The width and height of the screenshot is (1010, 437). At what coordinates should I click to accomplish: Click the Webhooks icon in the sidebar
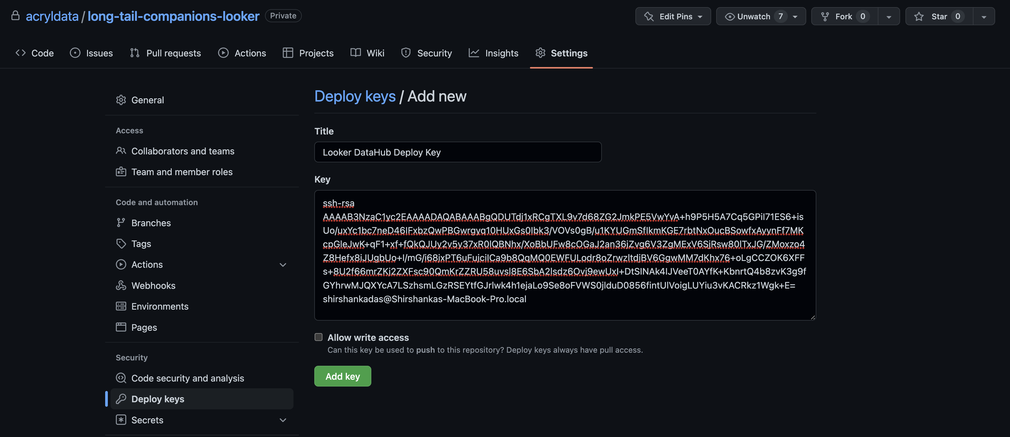click(121, 285)
